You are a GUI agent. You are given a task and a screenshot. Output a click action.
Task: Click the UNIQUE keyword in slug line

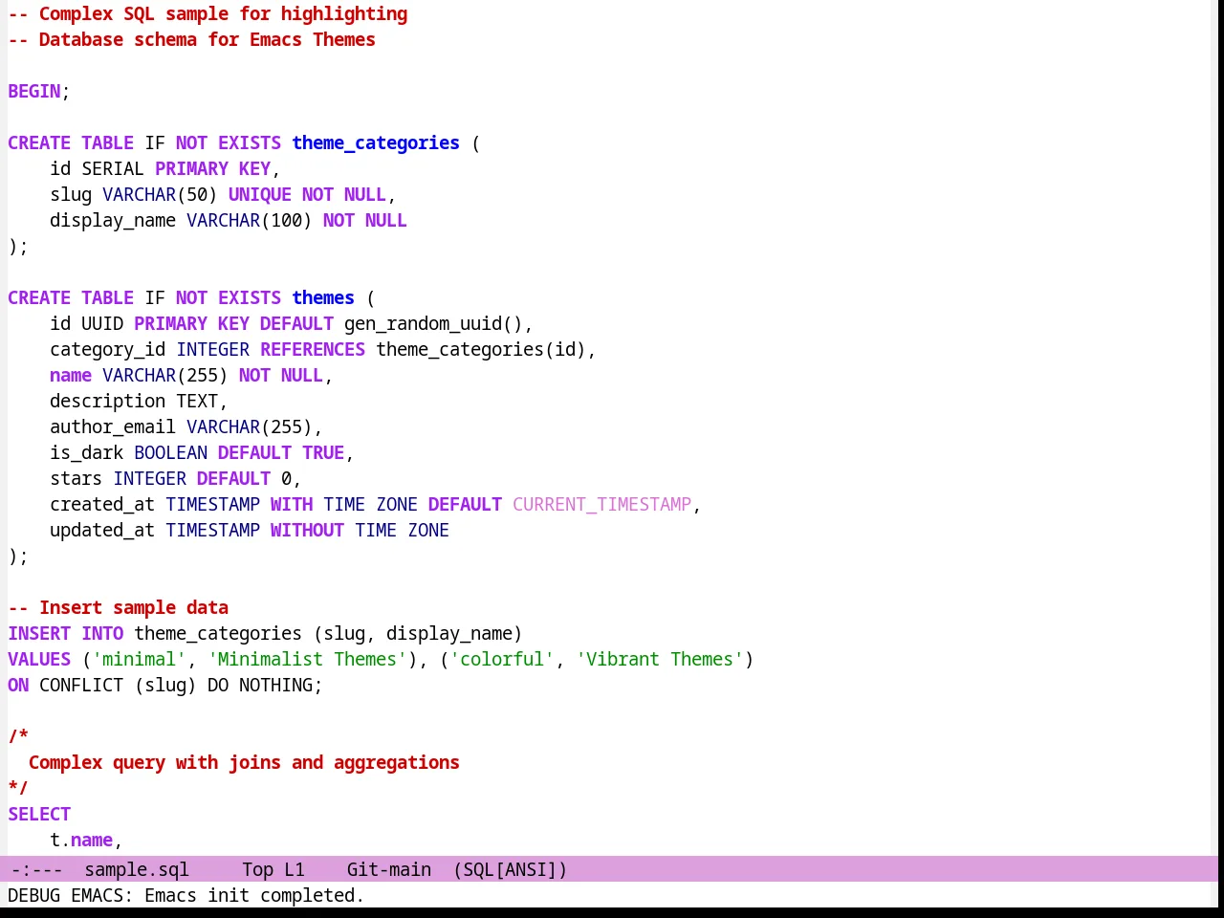point(260,194)
